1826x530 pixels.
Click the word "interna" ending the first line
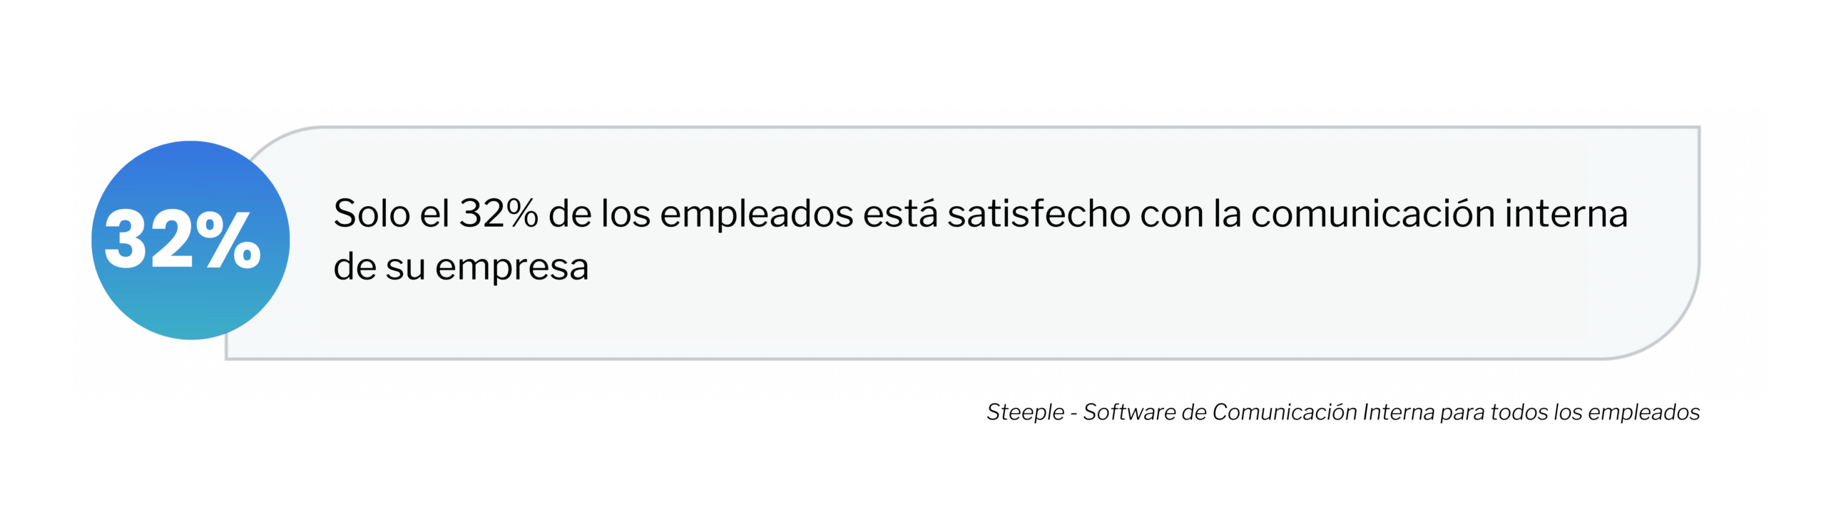click(x=1566, y=214)
